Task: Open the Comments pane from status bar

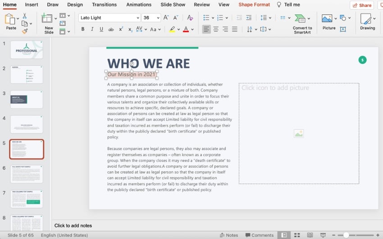Action: 259,235
